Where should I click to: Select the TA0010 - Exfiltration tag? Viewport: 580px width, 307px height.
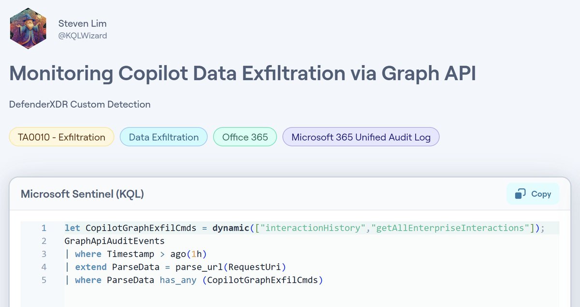point(61,137)
